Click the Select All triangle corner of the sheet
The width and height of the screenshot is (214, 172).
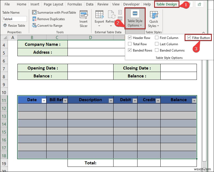(5, 37)
